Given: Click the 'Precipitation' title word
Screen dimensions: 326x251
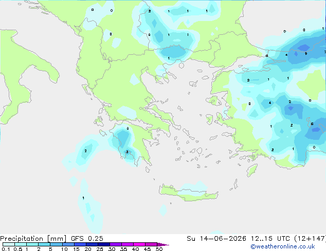Looking at the screenshot, I should (22, 239).
